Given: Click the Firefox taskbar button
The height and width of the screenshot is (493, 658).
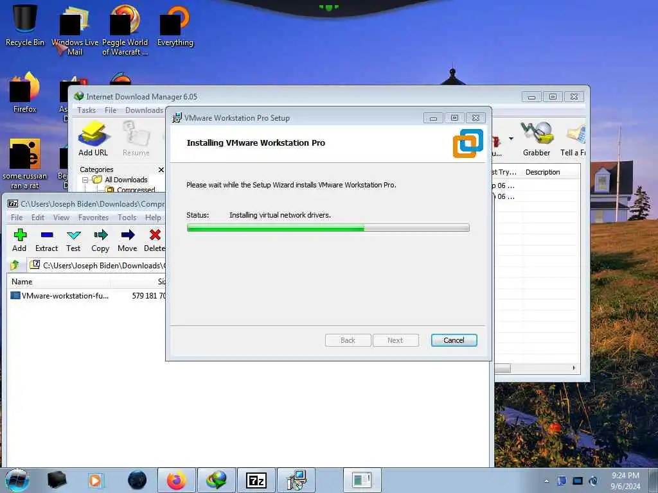Looking at the screenshot, I should 177,480.
